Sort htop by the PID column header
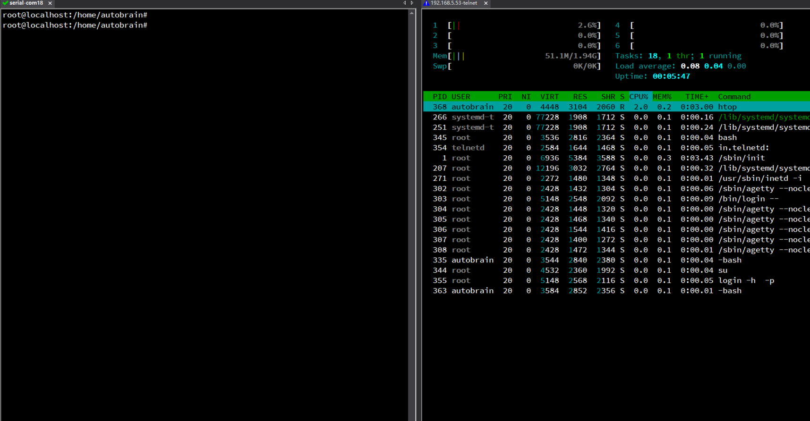The height and width of the screenshot is (421, 810). [440, 97]
